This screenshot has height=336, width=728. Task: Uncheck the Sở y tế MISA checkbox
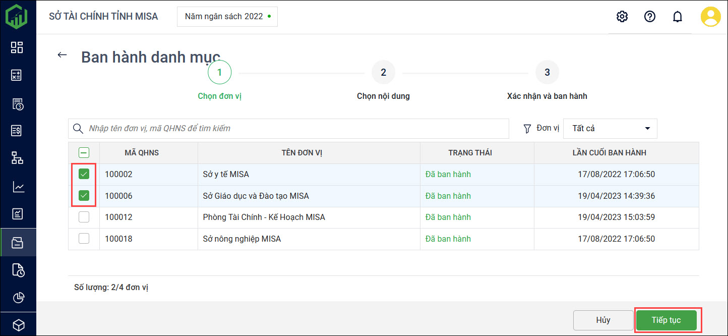click(x=84, y=174)
